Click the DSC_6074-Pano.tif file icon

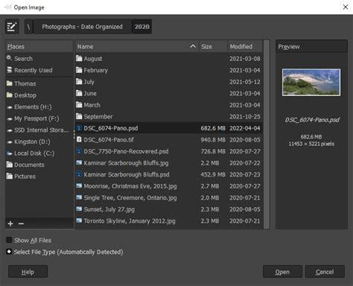click(79, 139)
